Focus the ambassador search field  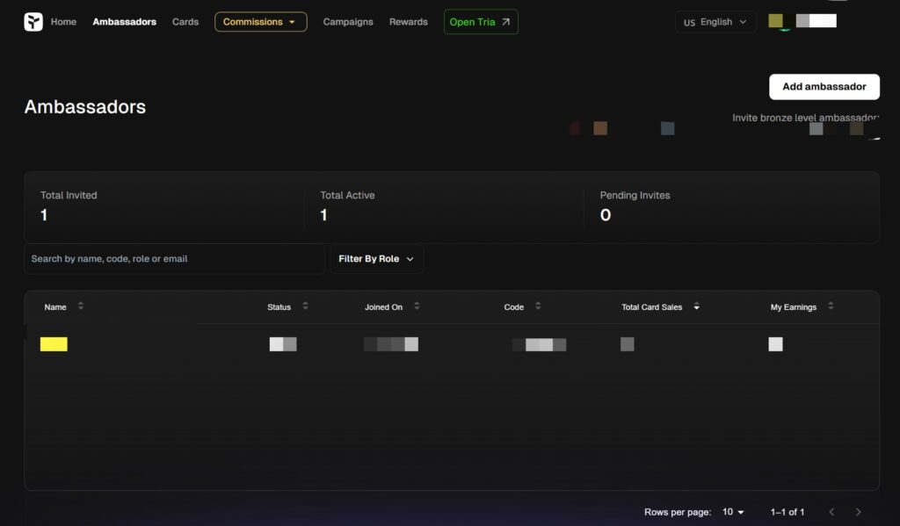(174, 259)
